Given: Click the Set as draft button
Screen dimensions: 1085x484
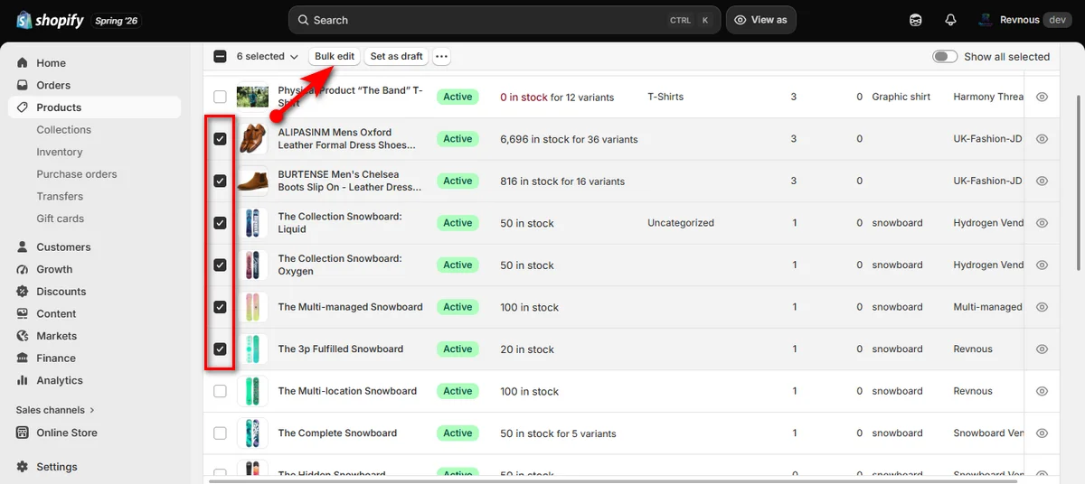Looking at the screenshot, I should pos(396,56).
